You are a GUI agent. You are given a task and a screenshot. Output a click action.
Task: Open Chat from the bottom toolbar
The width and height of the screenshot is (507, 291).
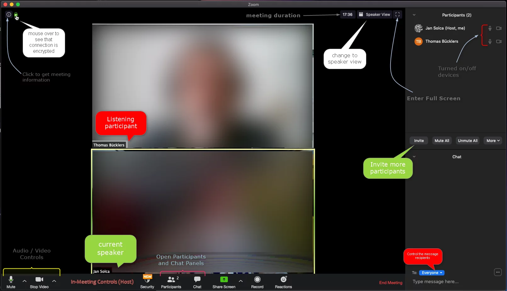197,279
